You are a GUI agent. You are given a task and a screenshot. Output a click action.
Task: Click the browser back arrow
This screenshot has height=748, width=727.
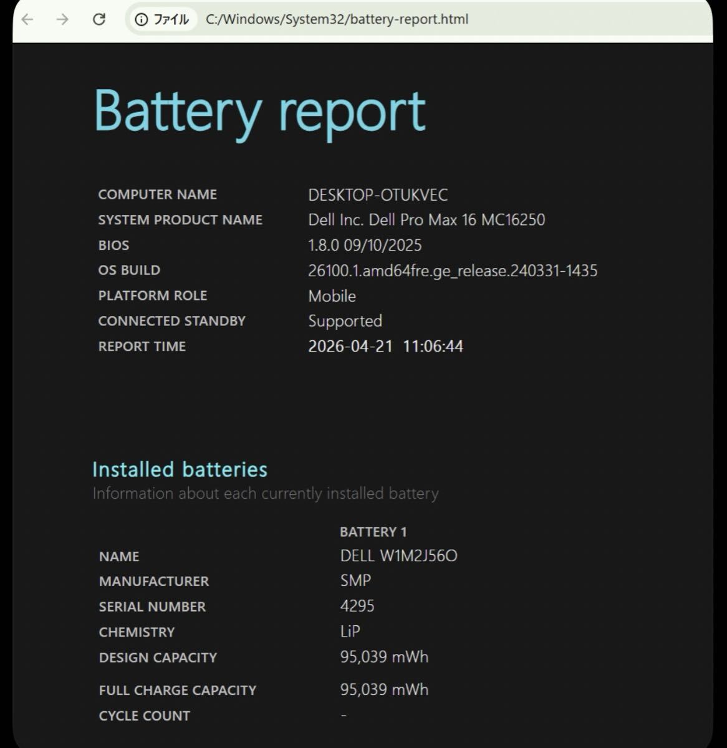[x=27, y=19]
